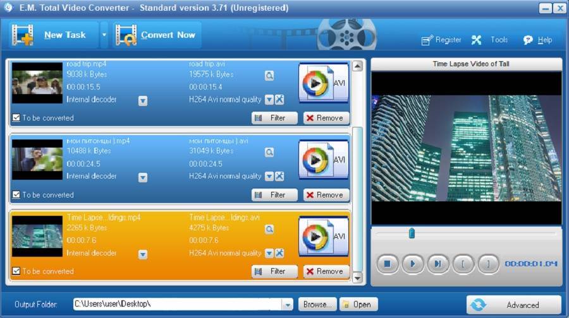Image resolution: width=569 pixels, height=318 pixels.
Task: Open the Help menu
Action: click(x=537, y=40)
